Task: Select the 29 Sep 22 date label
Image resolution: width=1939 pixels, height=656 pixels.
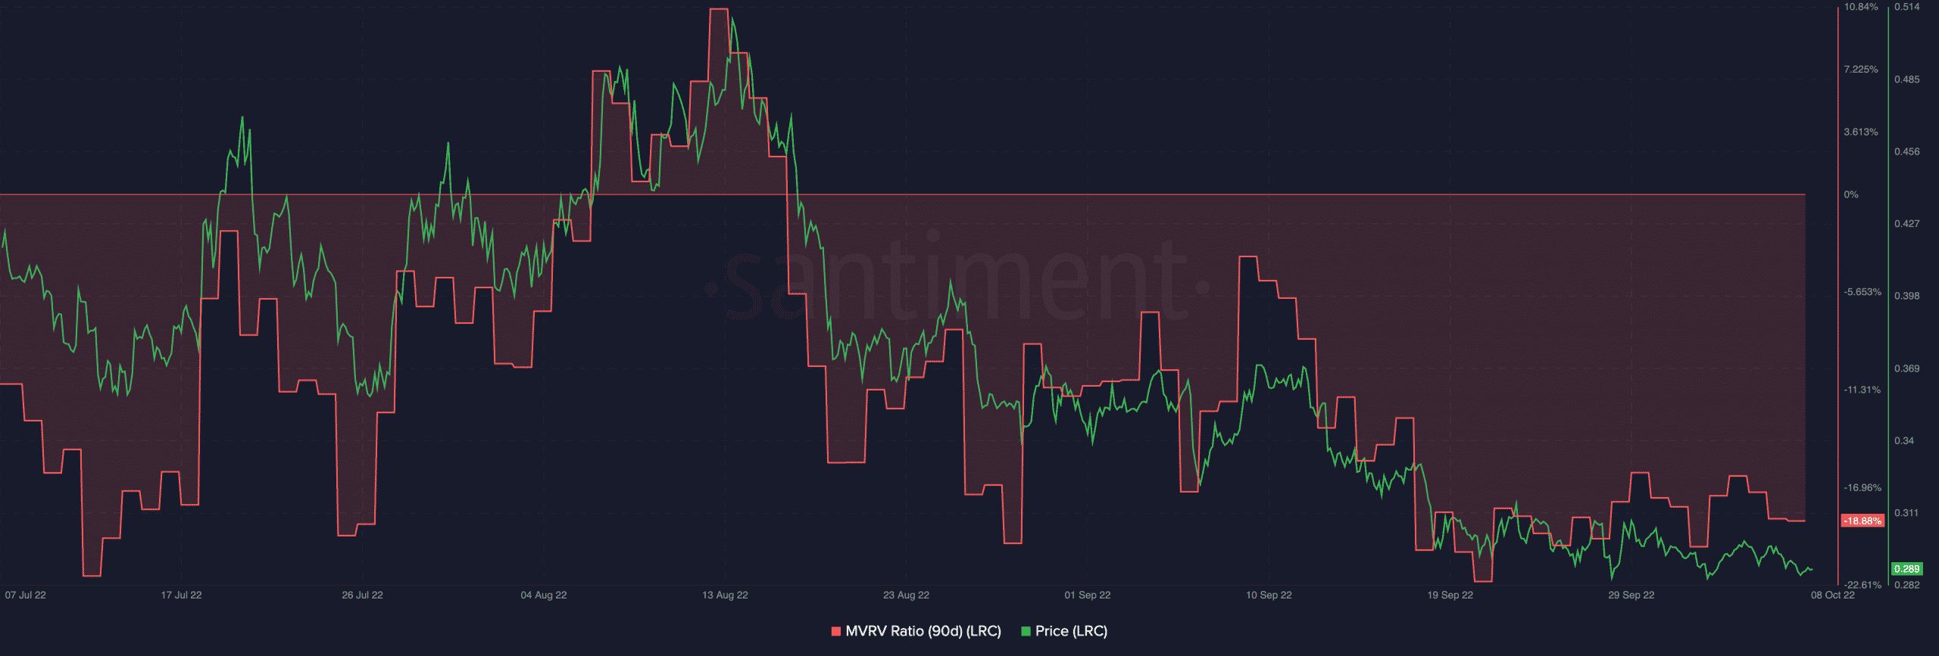Action: [x=1631, y=595]
